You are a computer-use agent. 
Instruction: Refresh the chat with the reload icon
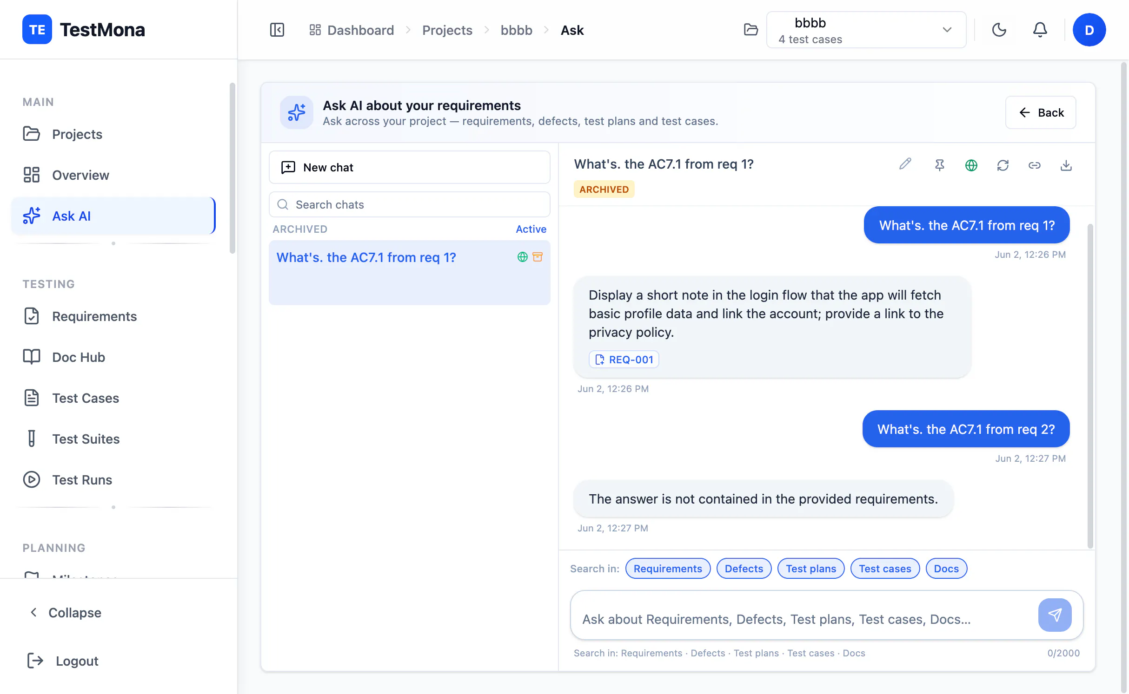[x=1003, y=165]
